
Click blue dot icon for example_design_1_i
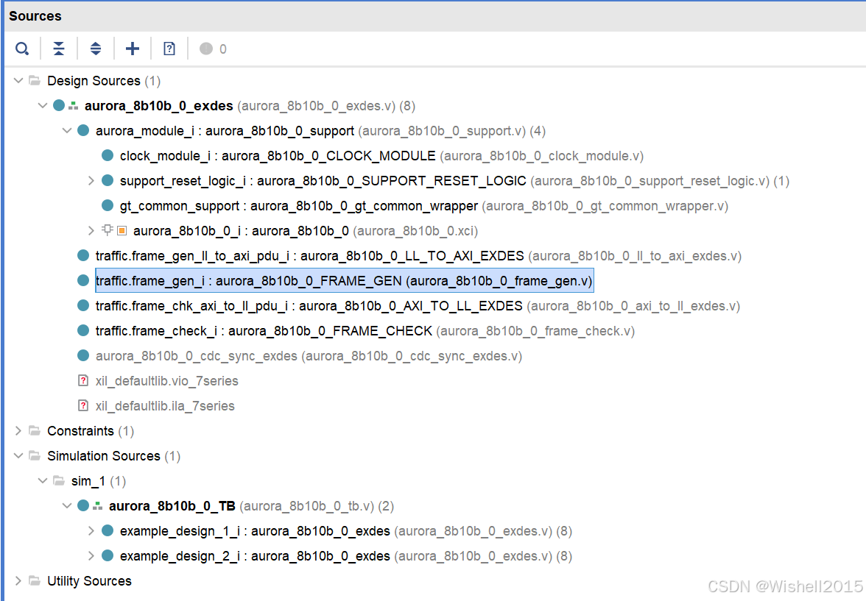pos(108,530)
